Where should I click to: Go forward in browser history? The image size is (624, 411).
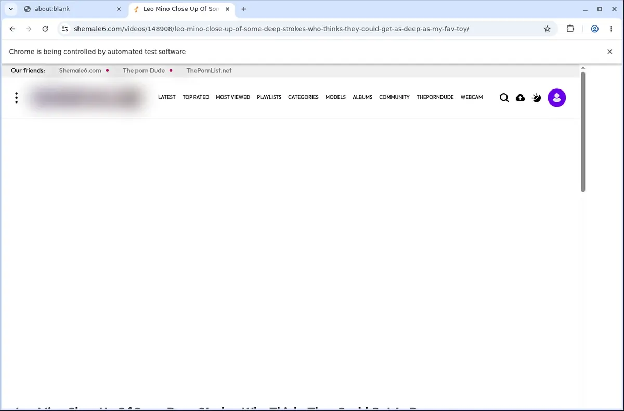click(x=29, y=29)
